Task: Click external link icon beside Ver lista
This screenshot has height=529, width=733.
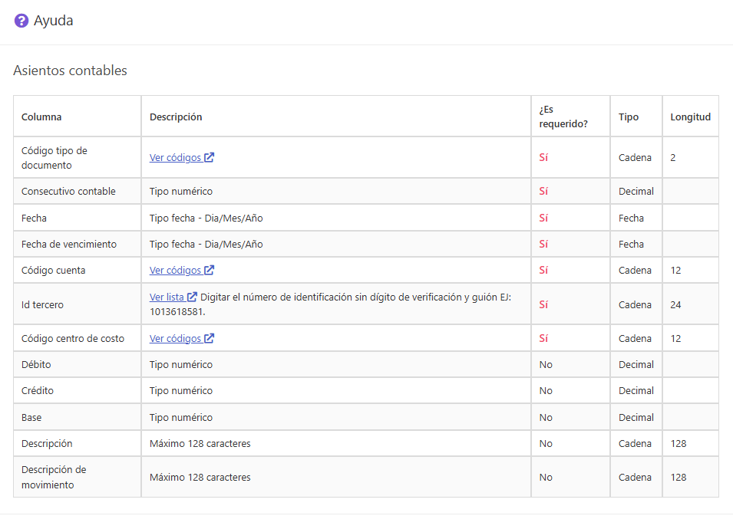Action: click(192, 297)
